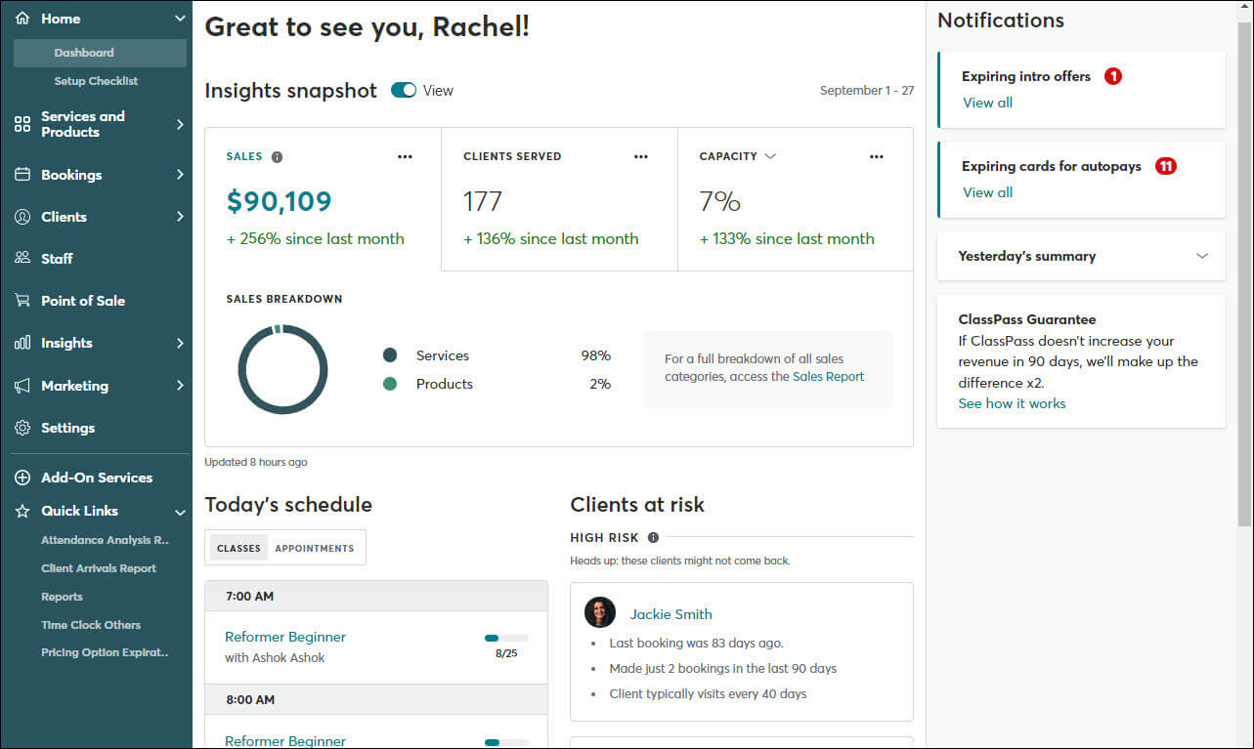
Task: Click the Marketing megaphone icon
Action: pyautogui.click(x=22, y=386)
